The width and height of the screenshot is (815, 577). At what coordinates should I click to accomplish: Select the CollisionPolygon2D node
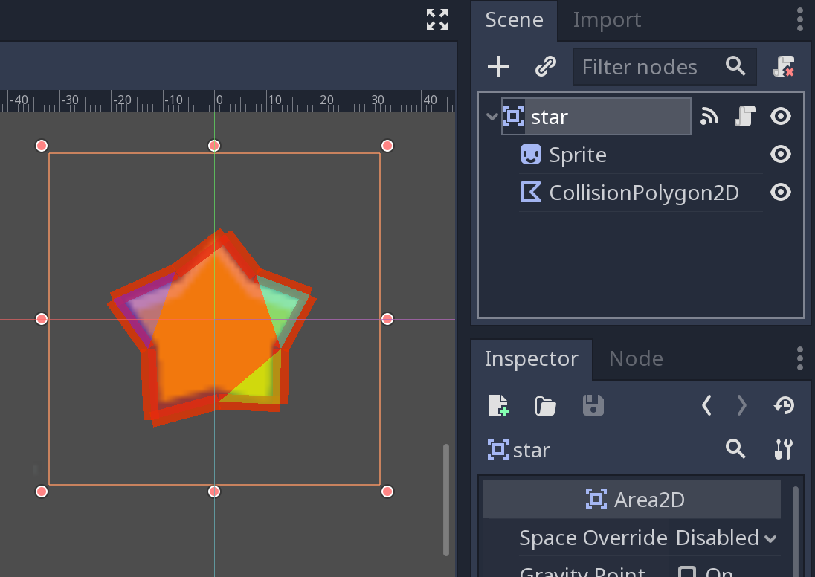[x=644, y=193]
